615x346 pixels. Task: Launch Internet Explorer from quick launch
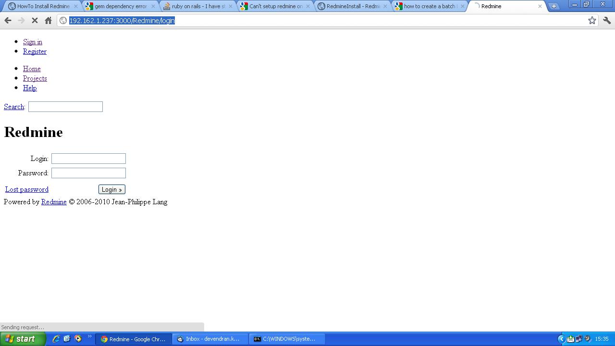pos(56,339)
